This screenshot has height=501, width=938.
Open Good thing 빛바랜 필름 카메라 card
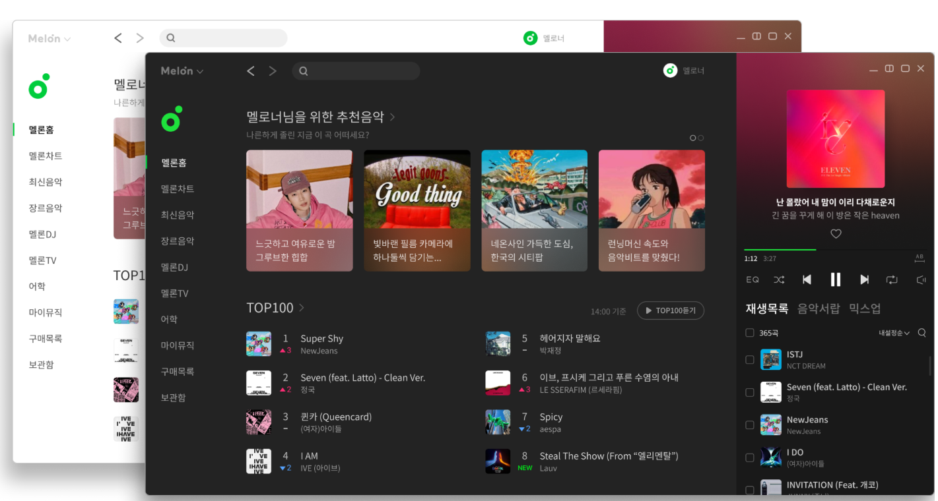pyautogui.click(x=417, y=210)
